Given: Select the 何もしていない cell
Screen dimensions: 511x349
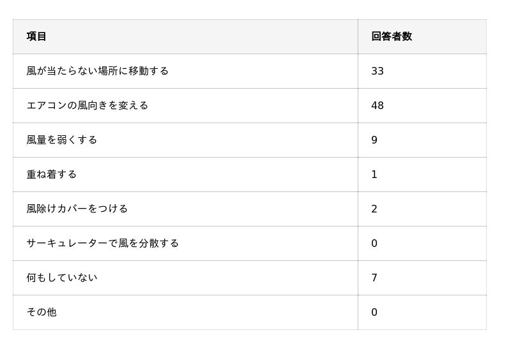Looking at the screenshot, I should point(61,278).
